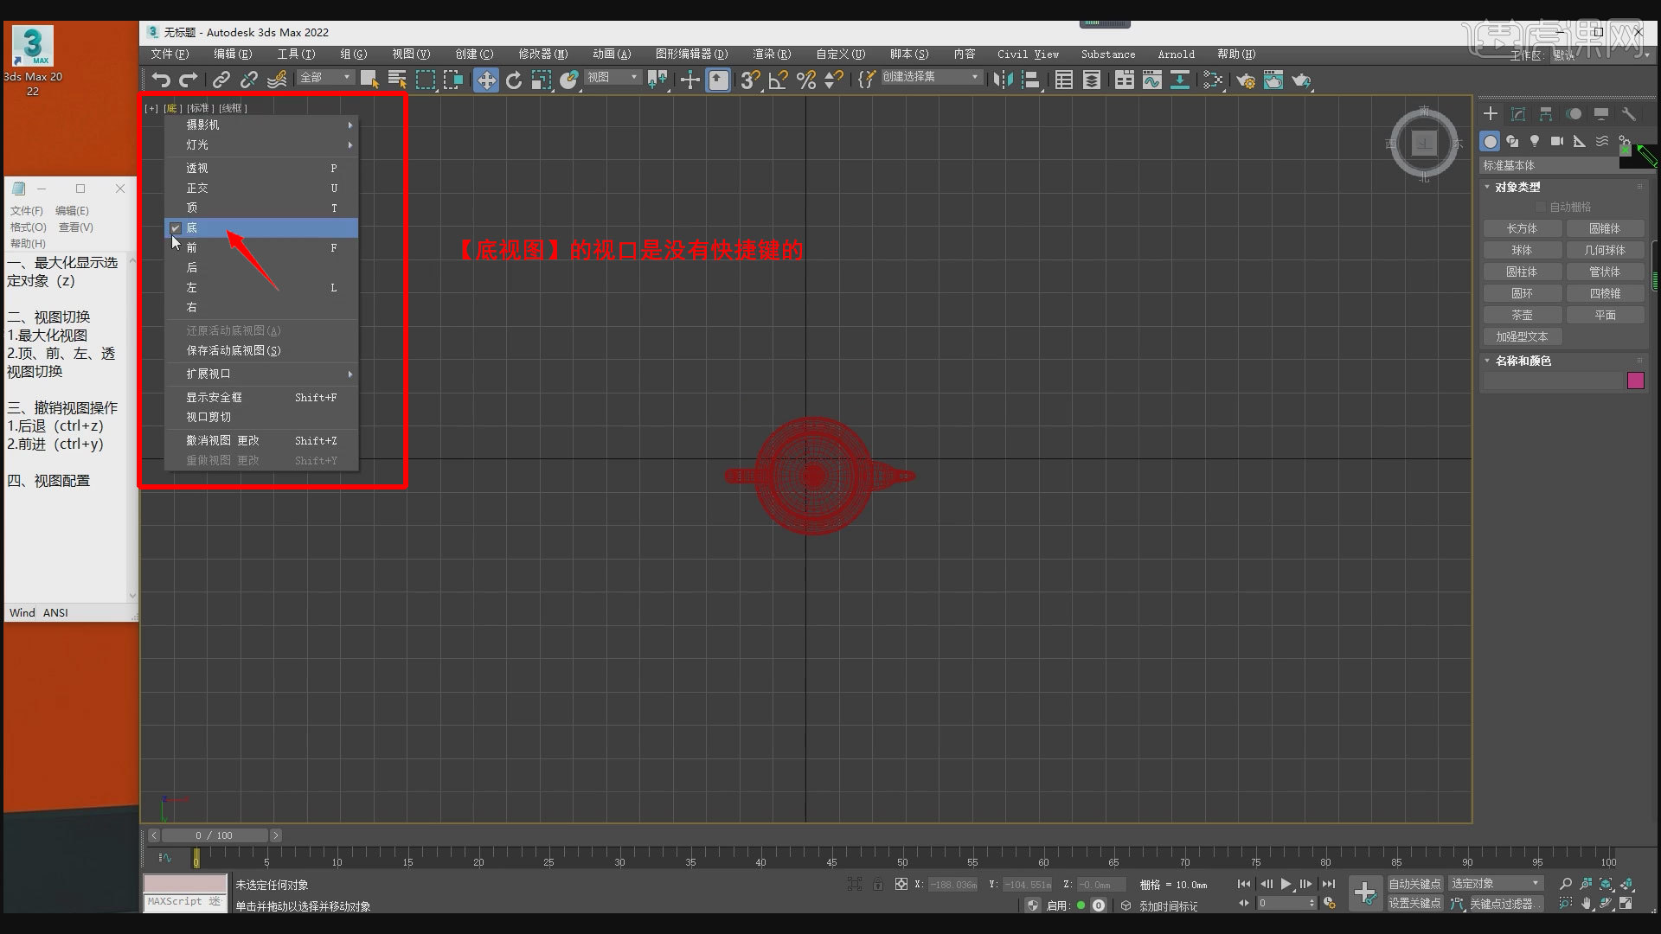Open the Render Setup icon on main toolbar
1661x934 pixels.
pos(1246,80)
